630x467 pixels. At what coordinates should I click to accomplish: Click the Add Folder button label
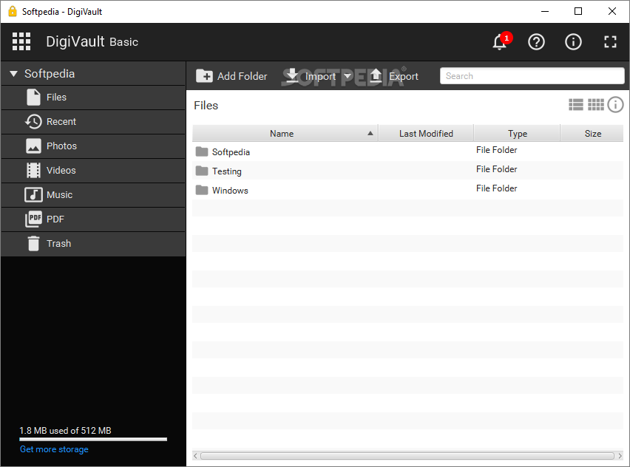[x=243, y=76]
